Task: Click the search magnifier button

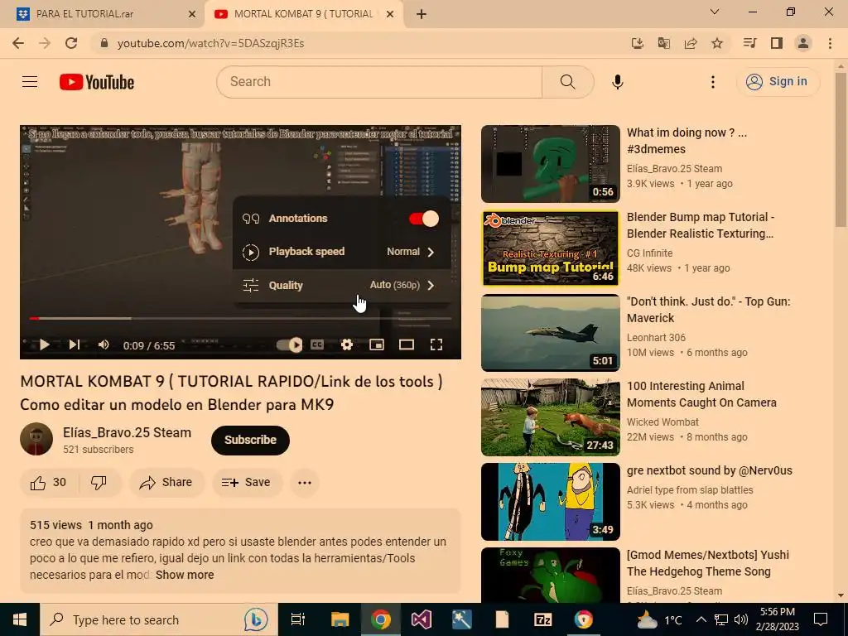Action: 568,82
